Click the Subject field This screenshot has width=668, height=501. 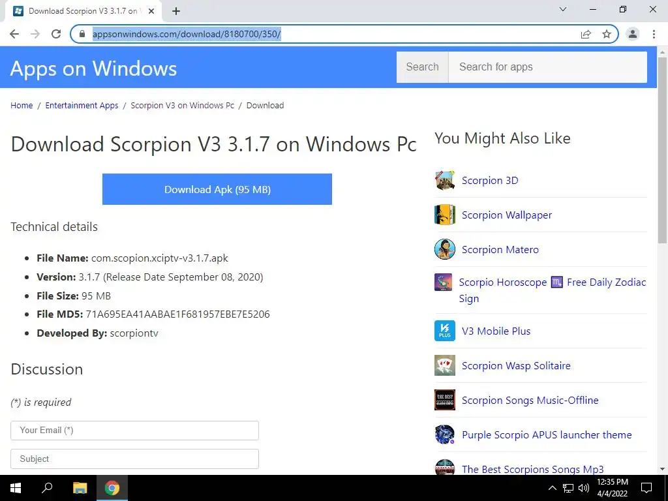pos(134,459)
